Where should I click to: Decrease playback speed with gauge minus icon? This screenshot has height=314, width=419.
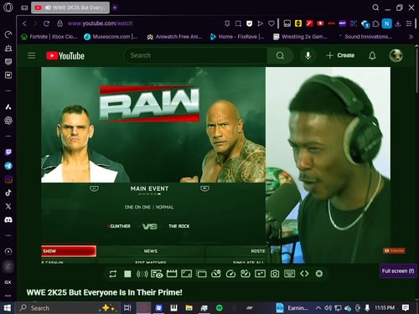[216, 274]
